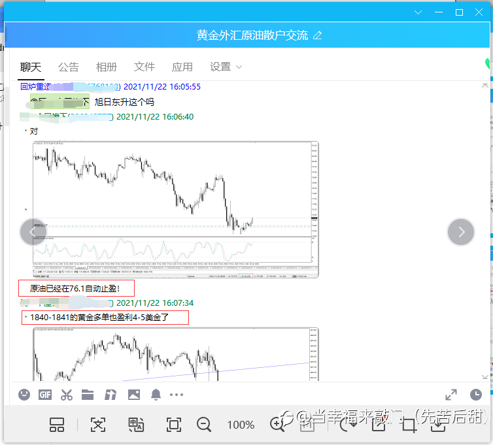
Task: Switch to the 聊天 chat tab
Action: tap(31, 67)
